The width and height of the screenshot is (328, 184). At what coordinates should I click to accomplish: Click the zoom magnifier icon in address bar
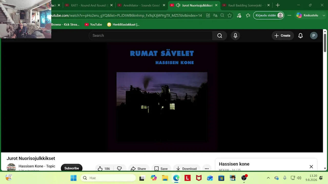coord(222,15)
